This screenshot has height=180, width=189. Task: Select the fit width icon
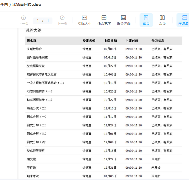coord(104,18)
